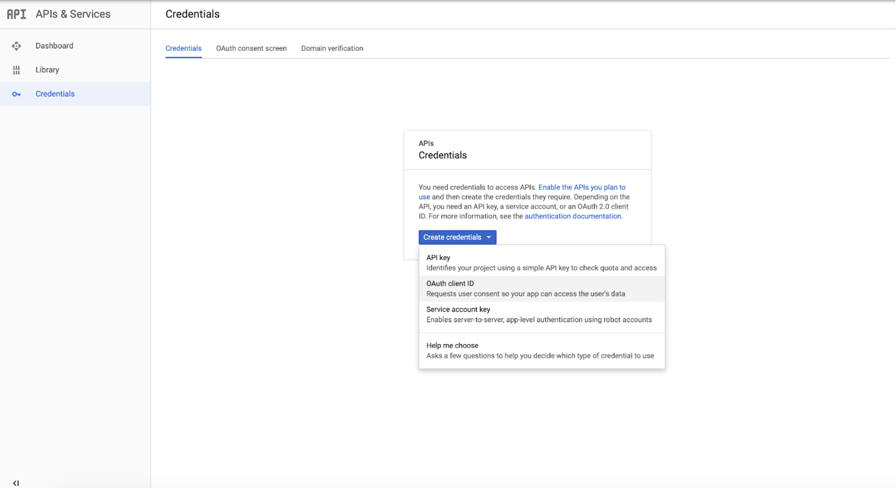Click the Library sidebar icon
Viewport: 896px width, 488px height.
point(16,70)
